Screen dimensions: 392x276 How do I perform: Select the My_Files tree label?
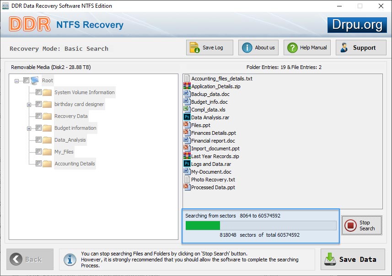pyautogui.click(x=64, y=152)
